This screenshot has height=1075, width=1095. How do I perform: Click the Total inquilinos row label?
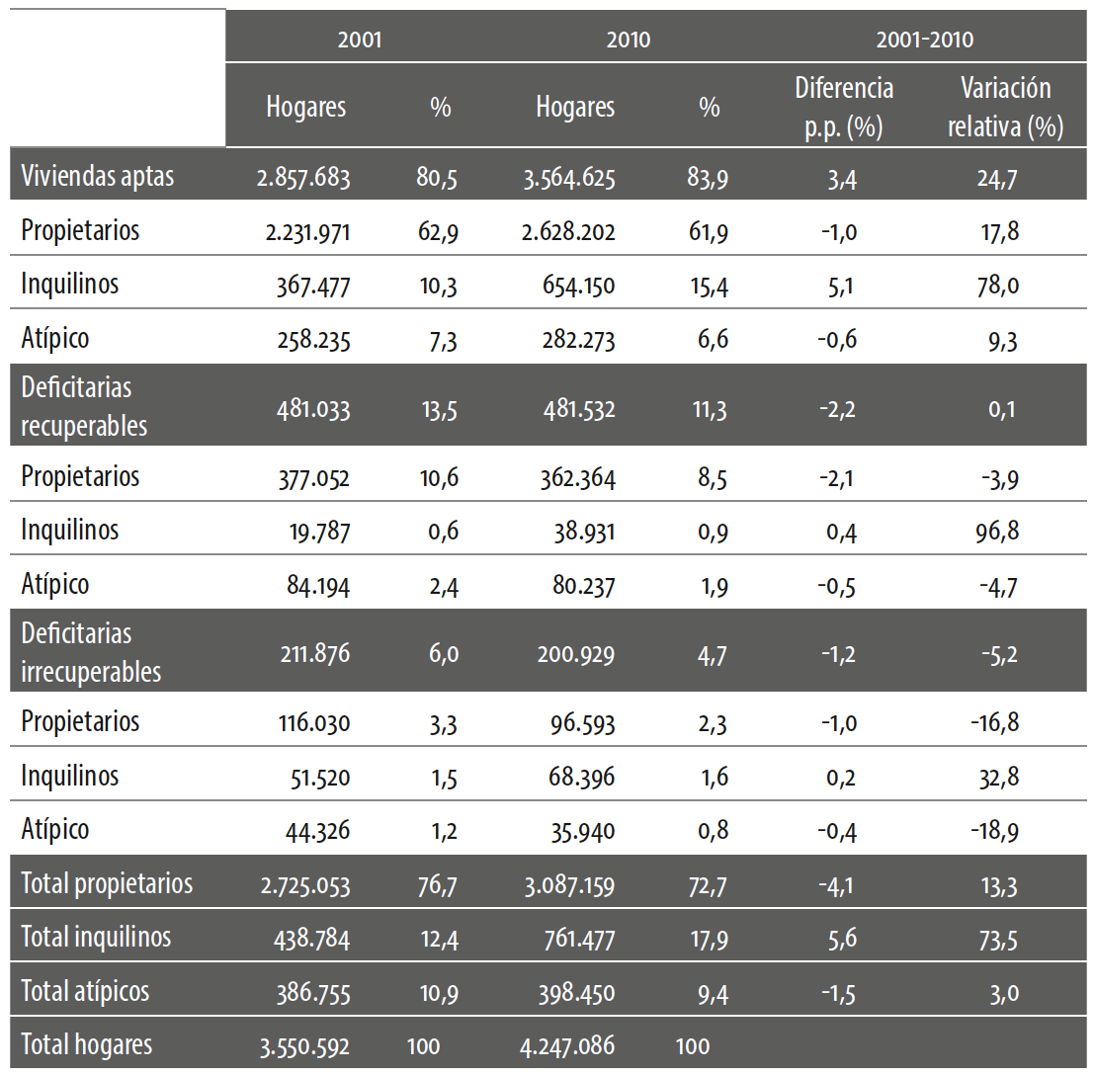[96, 937]
